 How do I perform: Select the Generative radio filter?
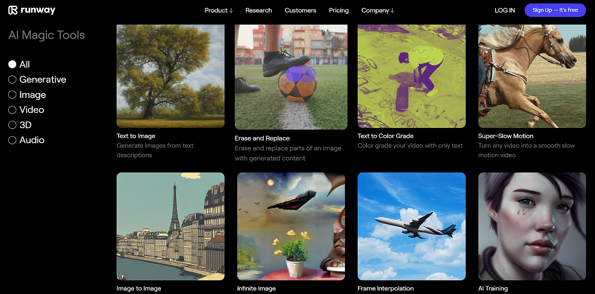[12, 79]
